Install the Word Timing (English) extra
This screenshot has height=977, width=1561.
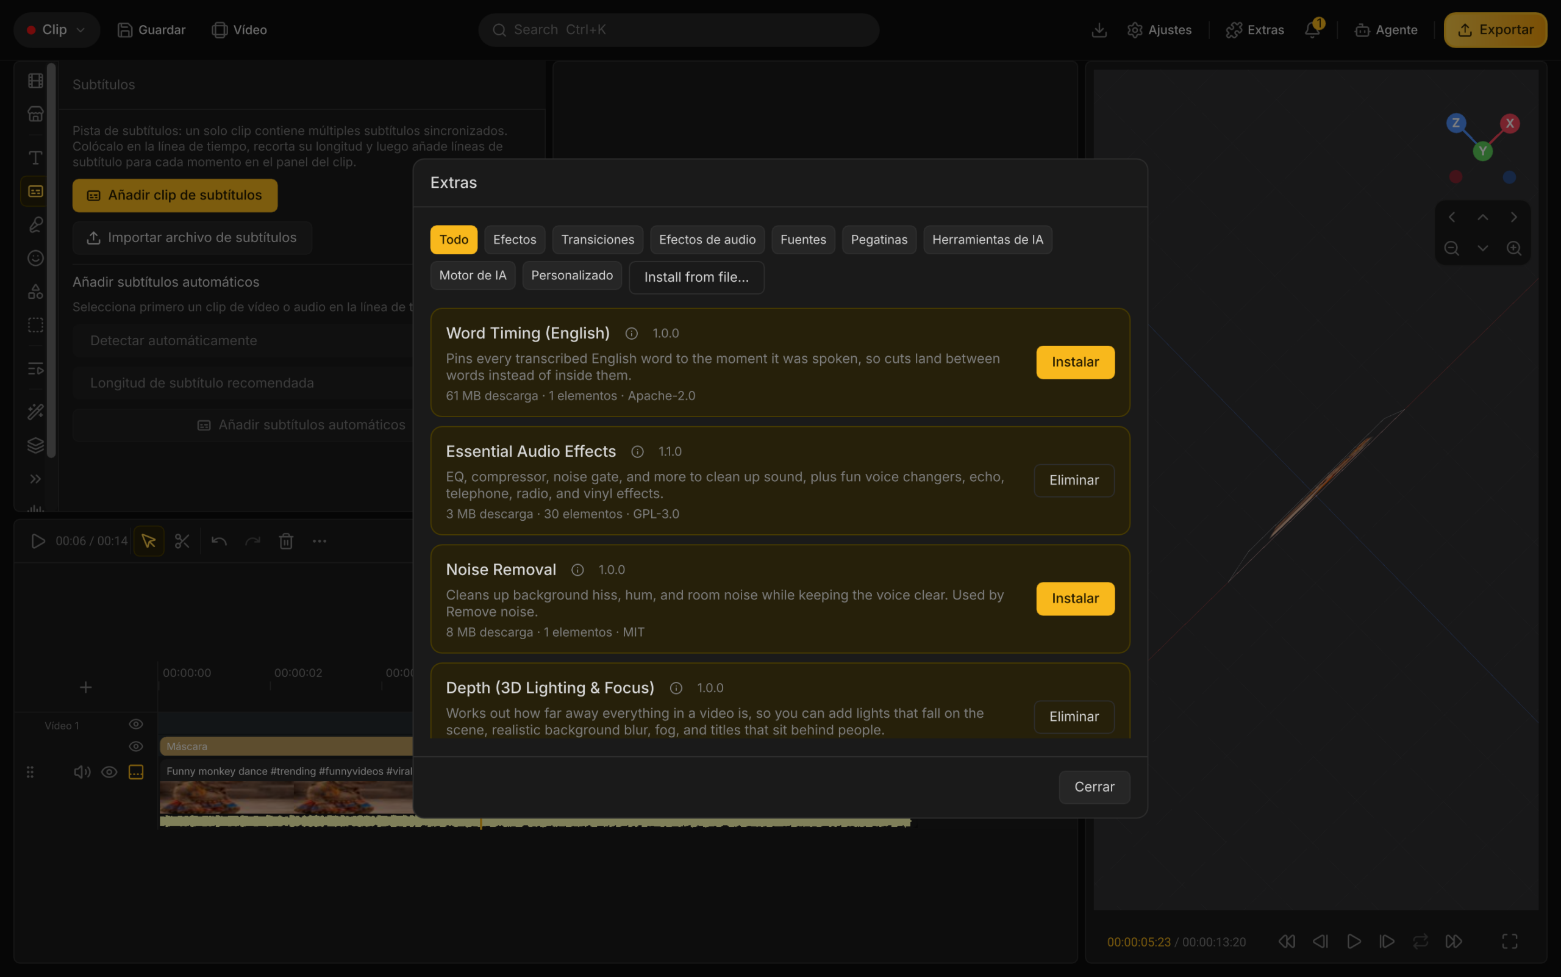pos(1075,362)
